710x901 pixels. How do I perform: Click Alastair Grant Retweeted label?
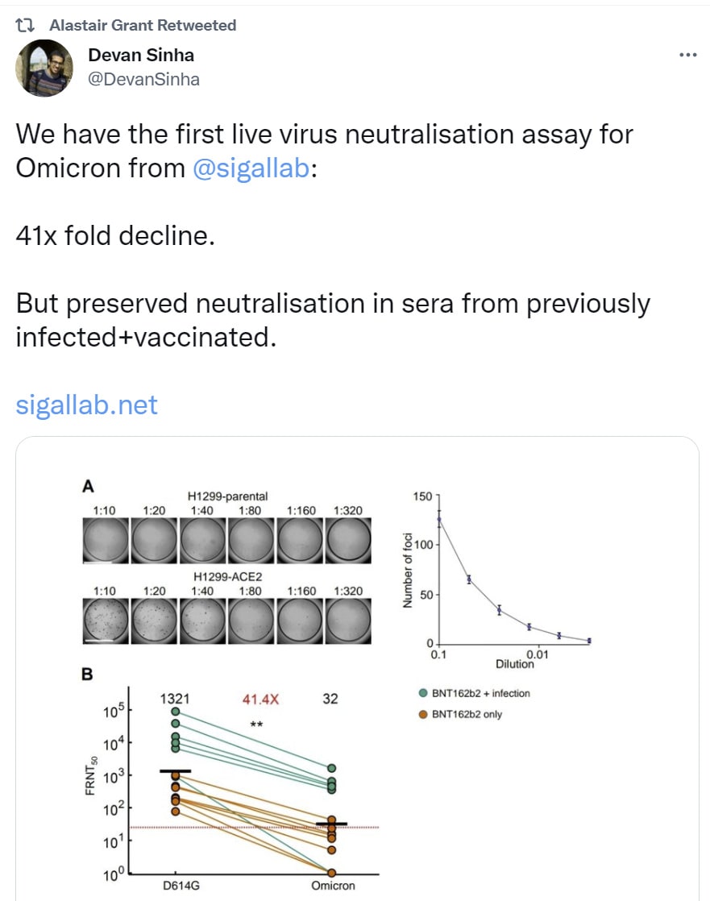click(x=143, y=25)
